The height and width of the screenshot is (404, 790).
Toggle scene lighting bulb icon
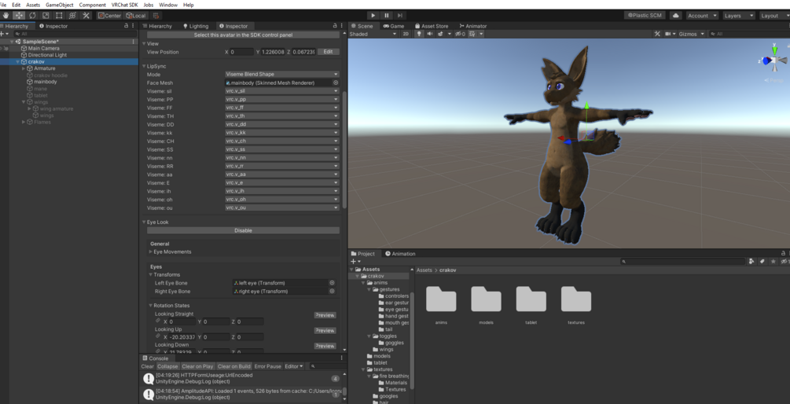tap(419, 34)
